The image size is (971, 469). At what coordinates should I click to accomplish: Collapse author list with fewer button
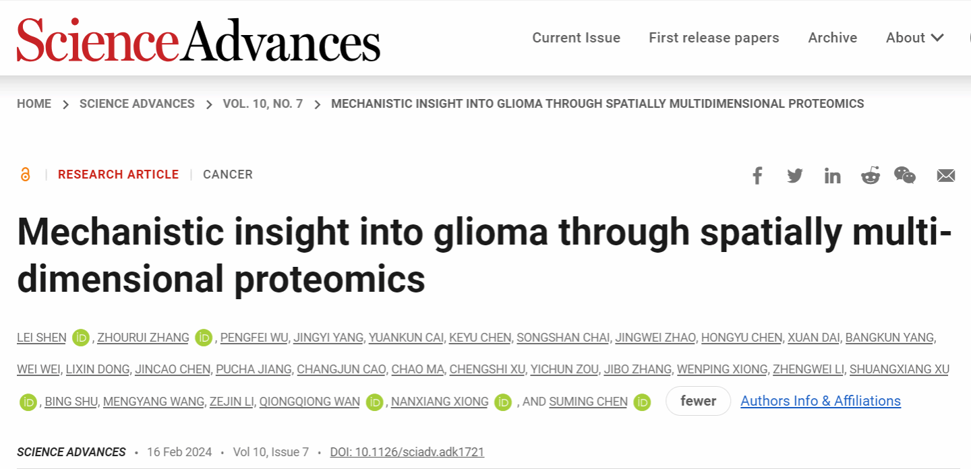click(x=698, y=401)
